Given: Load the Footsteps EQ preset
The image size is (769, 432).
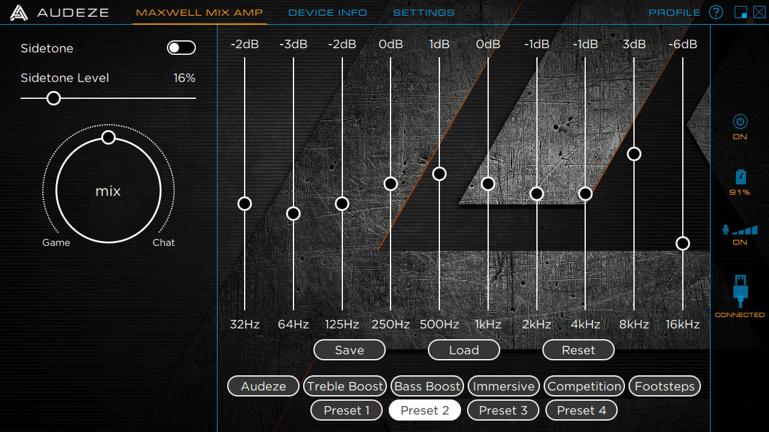Looking at the screenshot, I should coord(665,386).
